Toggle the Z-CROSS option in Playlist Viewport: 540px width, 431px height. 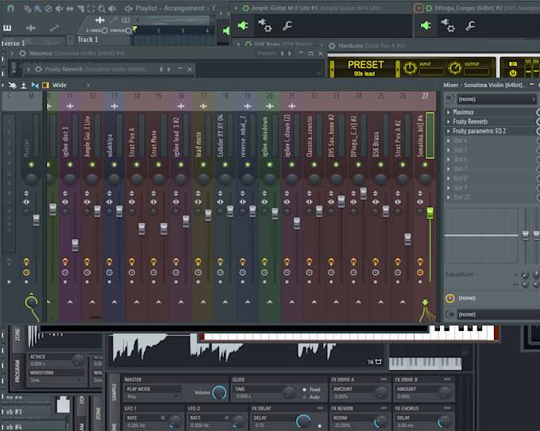[x=104, y=31]
